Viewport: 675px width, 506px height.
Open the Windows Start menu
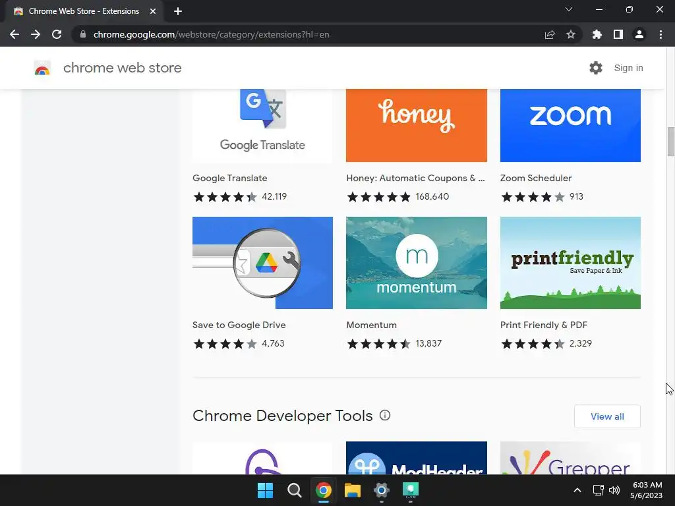pos(265,490)
